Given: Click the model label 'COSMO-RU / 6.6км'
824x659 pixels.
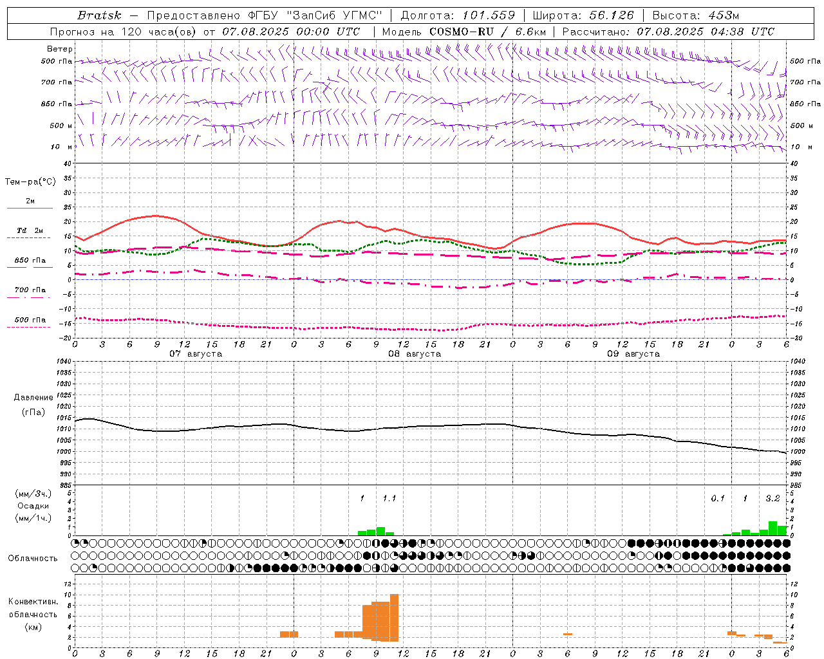Looking at the screenshot, I should tap(487, 32).
